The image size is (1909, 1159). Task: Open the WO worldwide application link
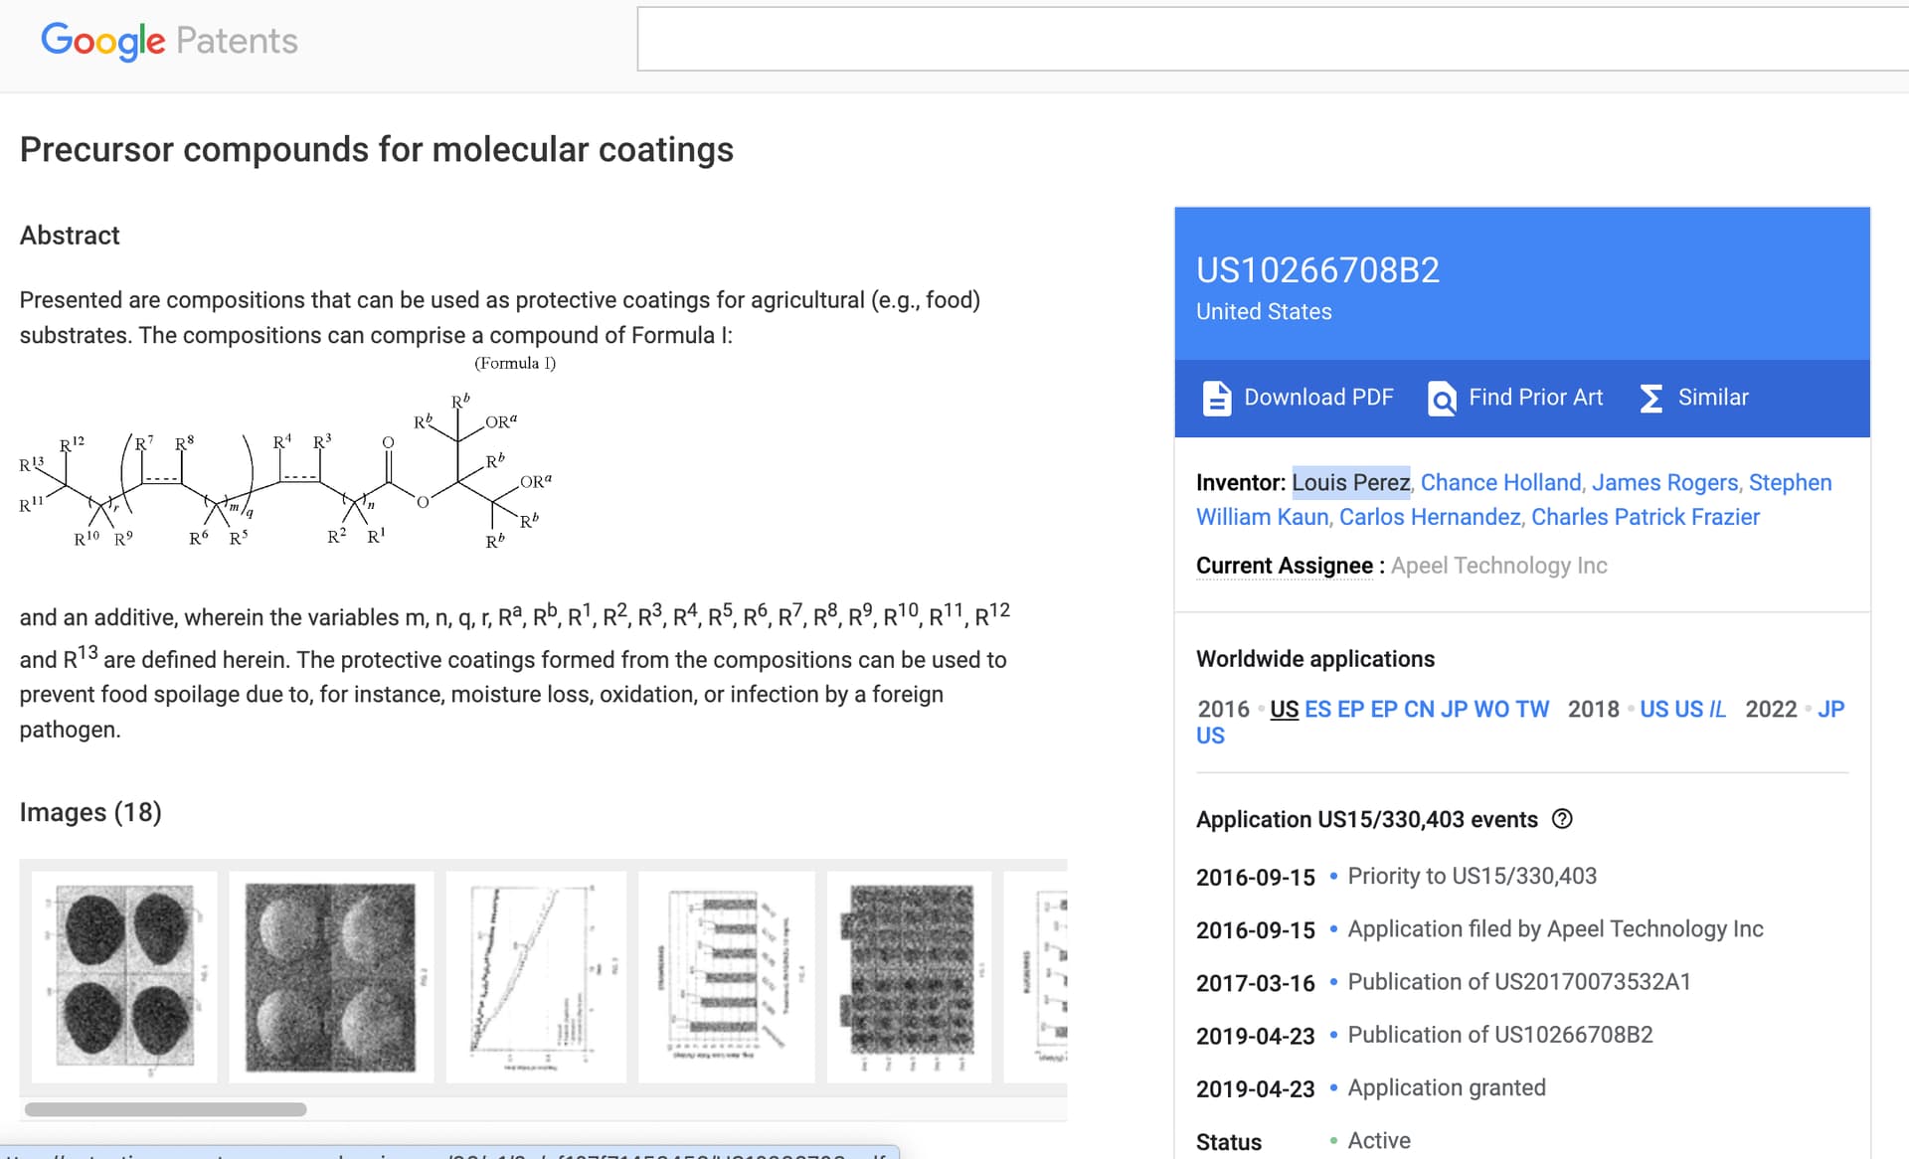point(1490,709)
